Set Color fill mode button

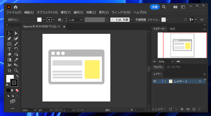pos(8,90)
